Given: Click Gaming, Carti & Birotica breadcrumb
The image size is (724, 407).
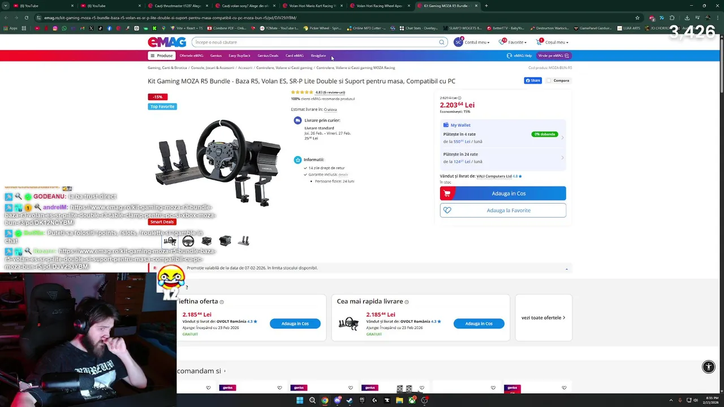Looking at the screenshot, I should tap(167, 68).
